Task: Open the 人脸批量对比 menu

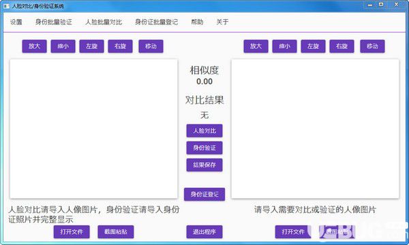Action: pos(104,22)
